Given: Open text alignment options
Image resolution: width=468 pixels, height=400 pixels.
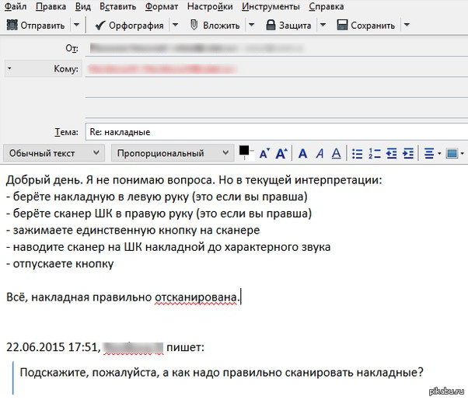Looking at the screenshot, I should point(432,154).
